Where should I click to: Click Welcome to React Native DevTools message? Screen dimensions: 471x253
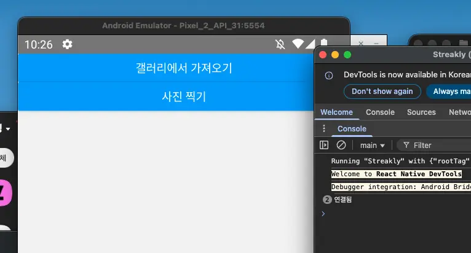(x=396, y=174)
